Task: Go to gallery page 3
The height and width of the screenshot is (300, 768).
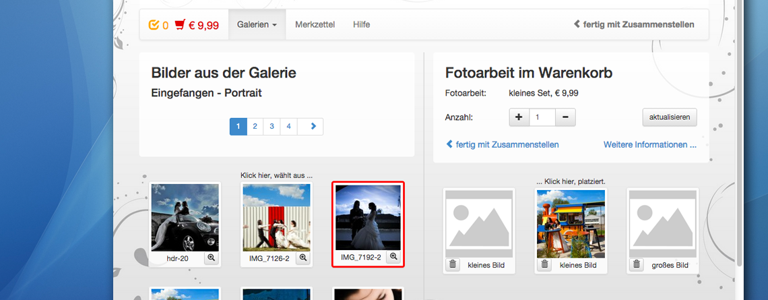Action: 272,127
